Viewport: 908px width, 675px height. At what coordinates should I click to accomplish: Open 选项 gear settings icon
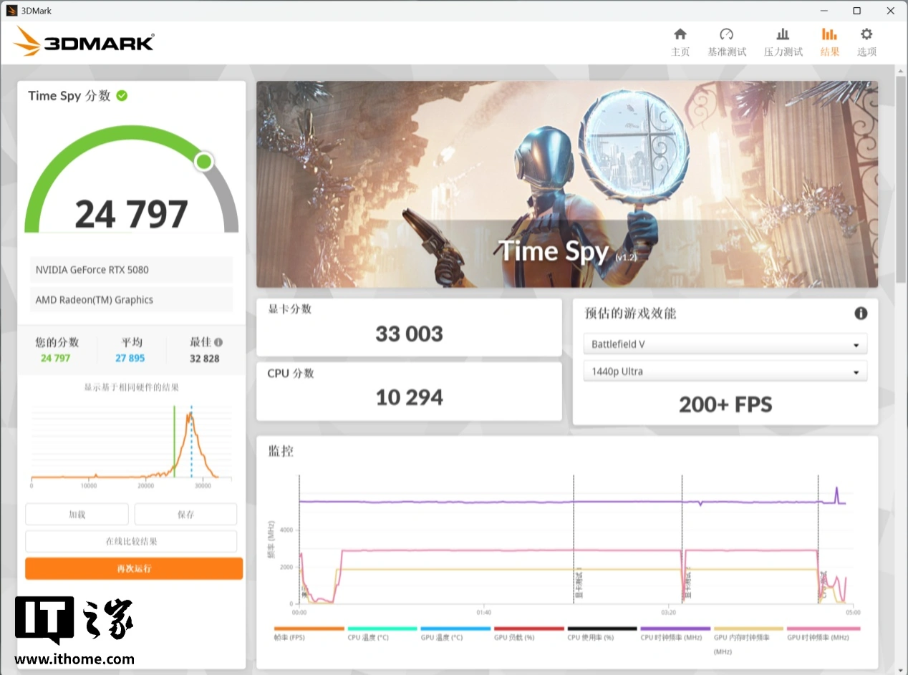[x=866, y=35]
